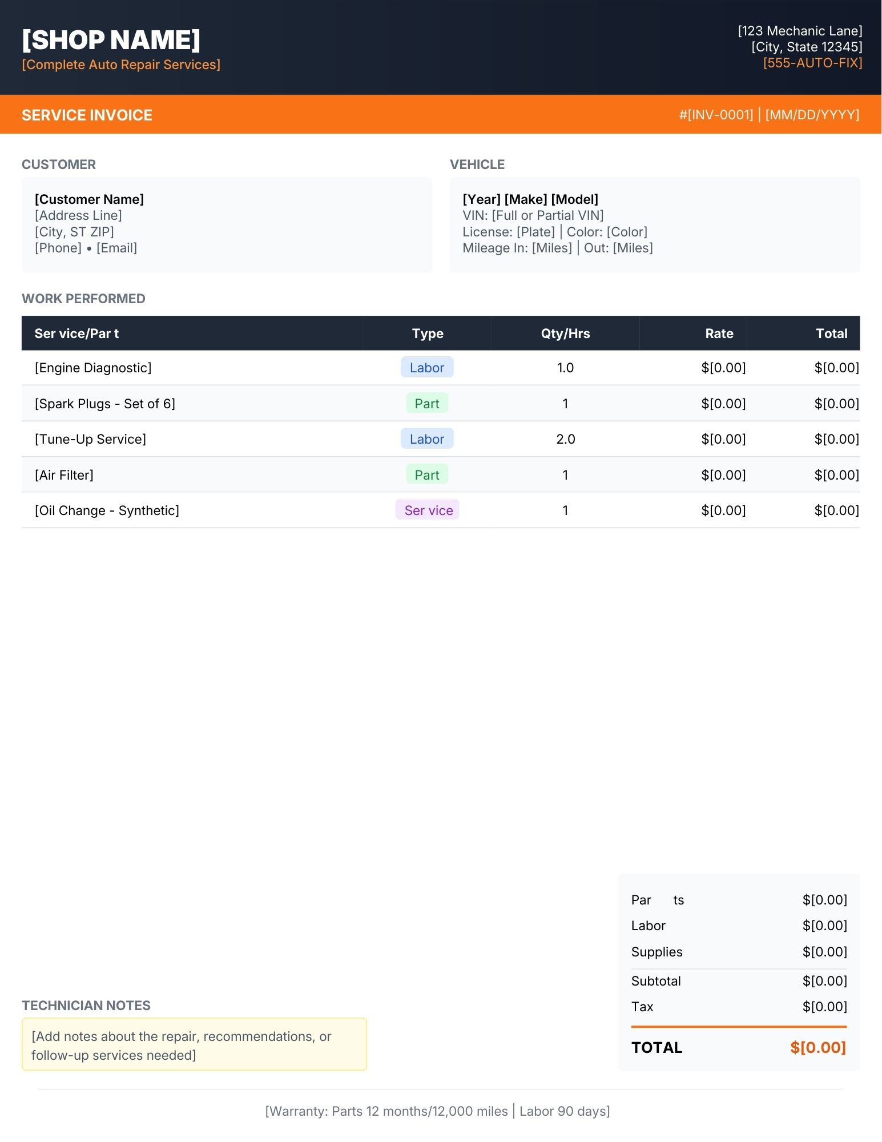Viewport: 882px width, 1142px height.
Task: Click the Service/Part column header
Action: click(x=76, y=333)
